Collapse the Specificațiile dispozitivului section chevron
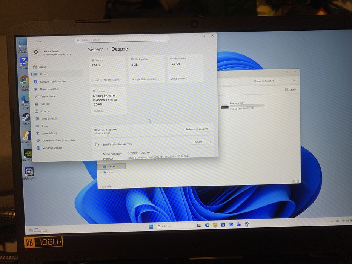Image resolution: width=352 pixels, height=264 pixels. (x=209, y=142)
